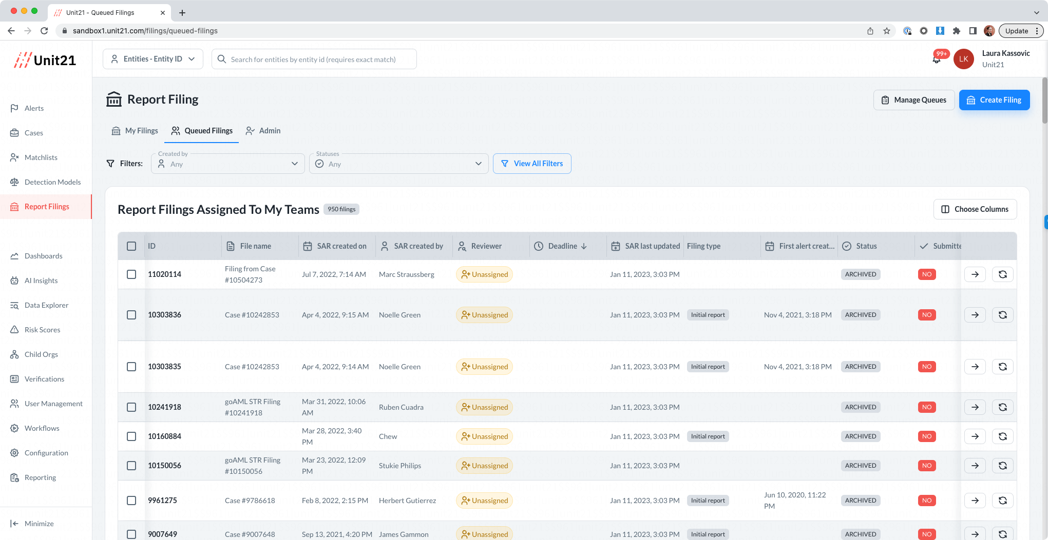This screenshot has height=540, width=1048.
Task: Expand the Entities - Entity ID dropdown
Action: click(x=153, y=59)
